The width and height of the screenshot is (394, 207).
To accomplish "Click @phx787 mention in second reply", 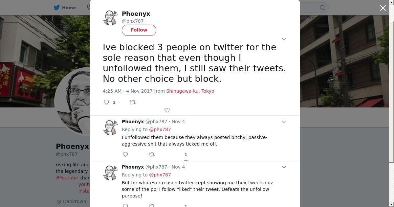I will tap(160, 175).
